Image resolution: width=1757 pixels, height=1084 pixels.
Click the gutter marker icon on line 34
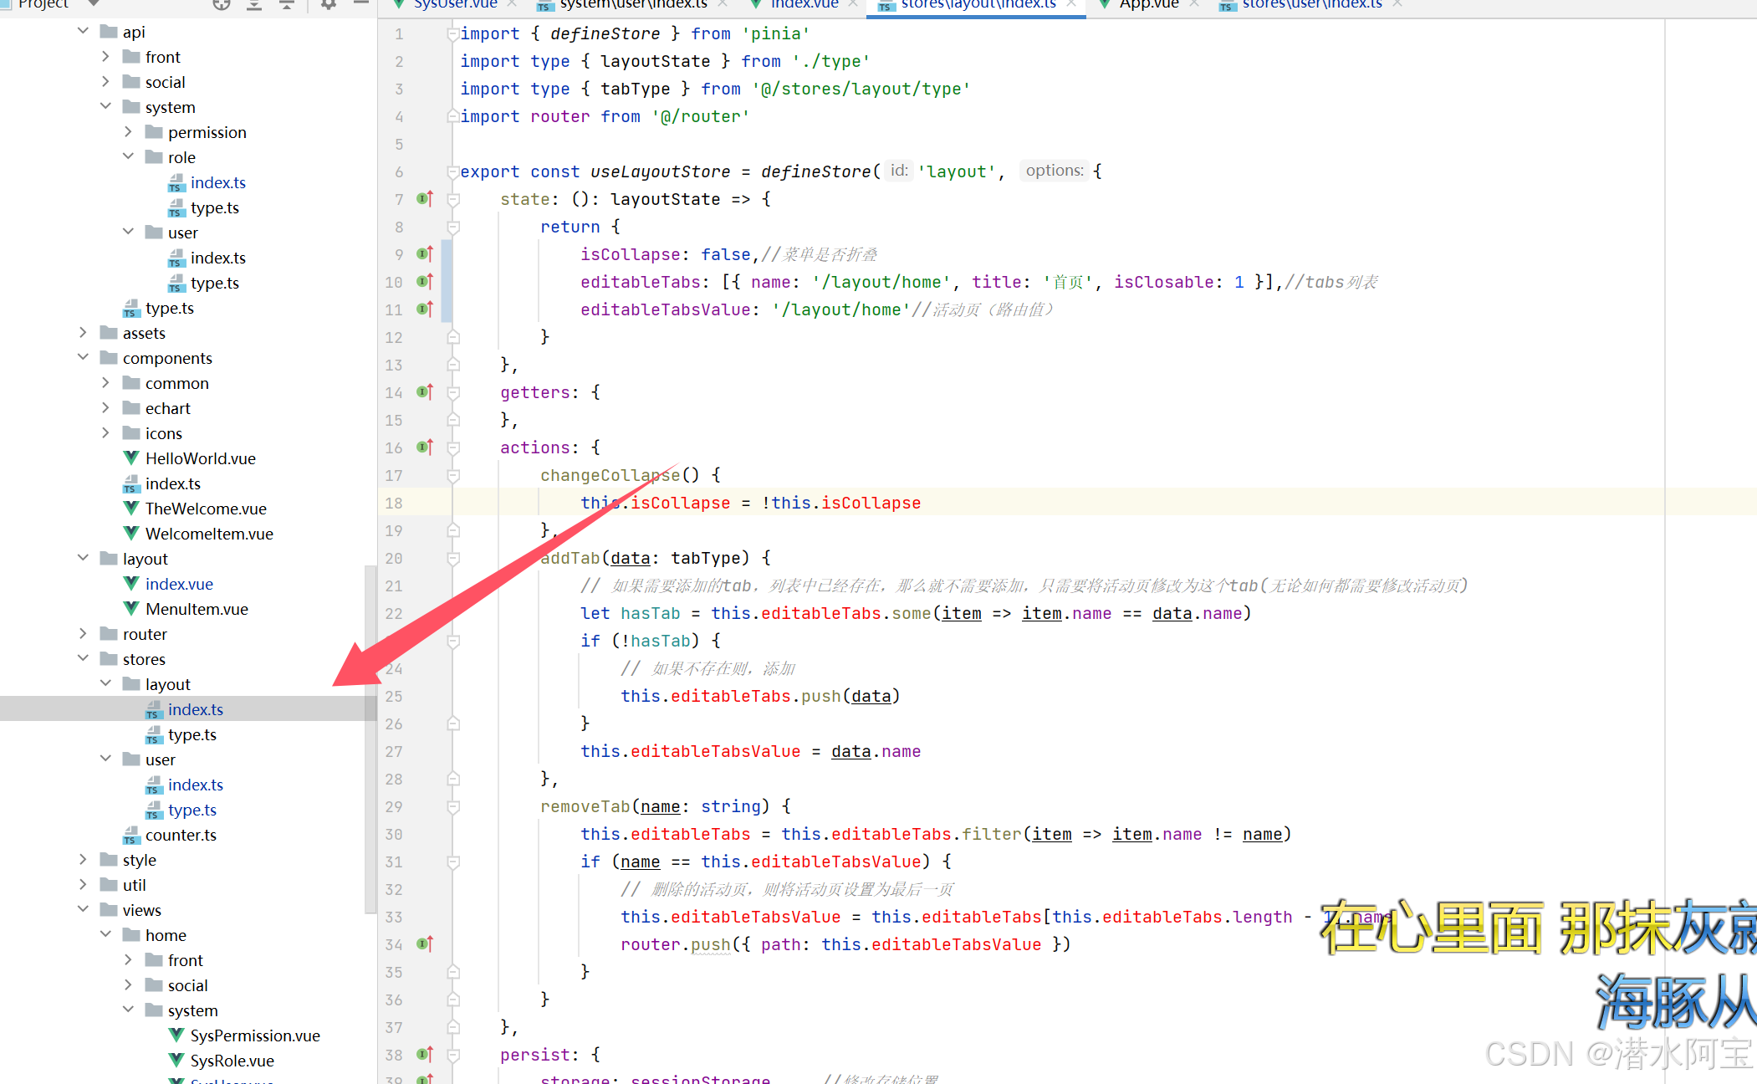[425, 944]
